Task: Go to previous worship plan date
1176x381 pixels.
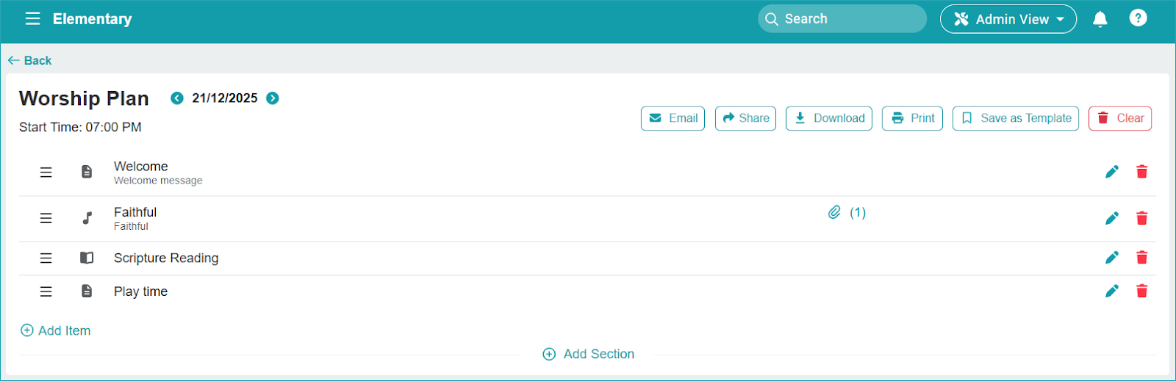Action: click(177, 98)
